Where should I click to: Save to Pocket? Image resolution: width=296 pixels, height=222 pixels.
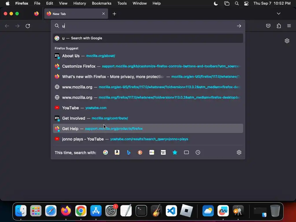268,26
